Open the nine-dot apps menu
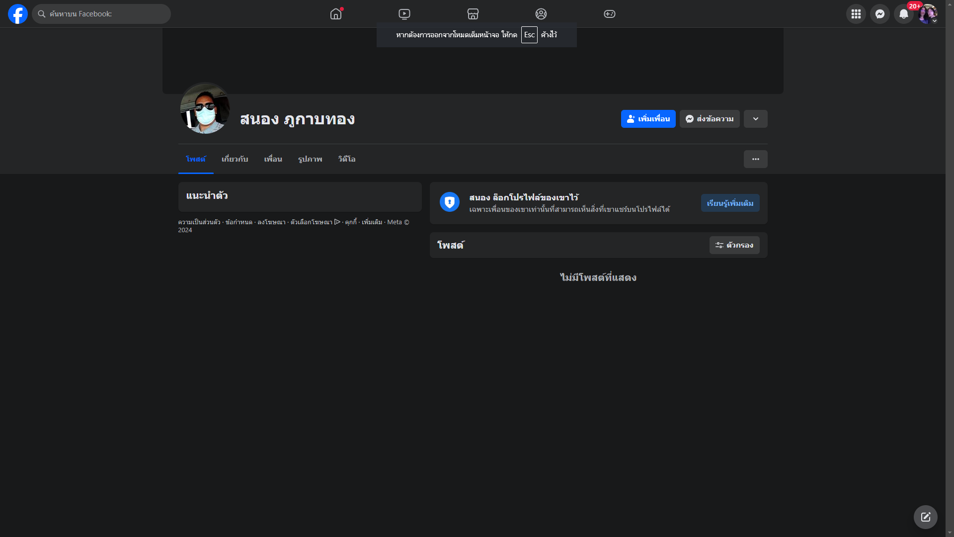 856,14
